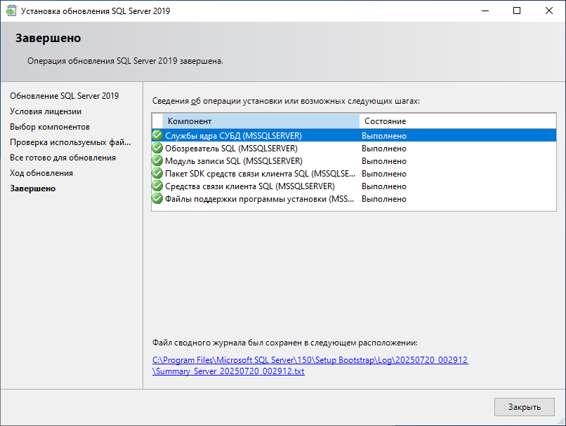566x426 pixels.
Task: Click Выполнено status in the Модуль записи SQL row
Action: [x=384, y=161]
